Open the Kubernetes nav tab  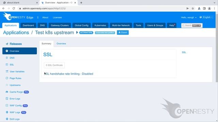click(x=100, y=25)
